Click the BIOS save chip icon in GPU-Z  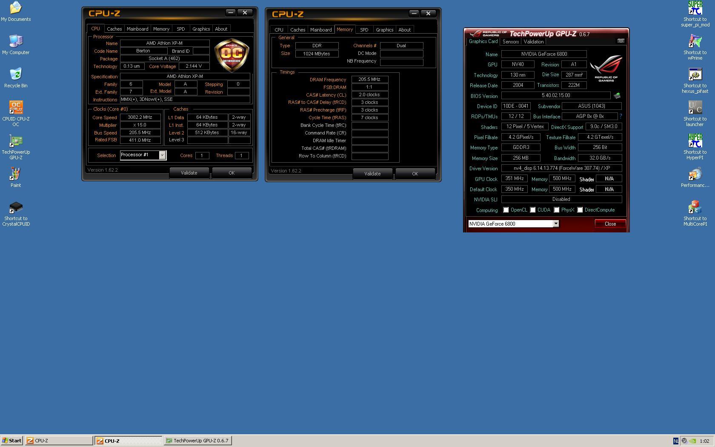click(x=617, y=96)
